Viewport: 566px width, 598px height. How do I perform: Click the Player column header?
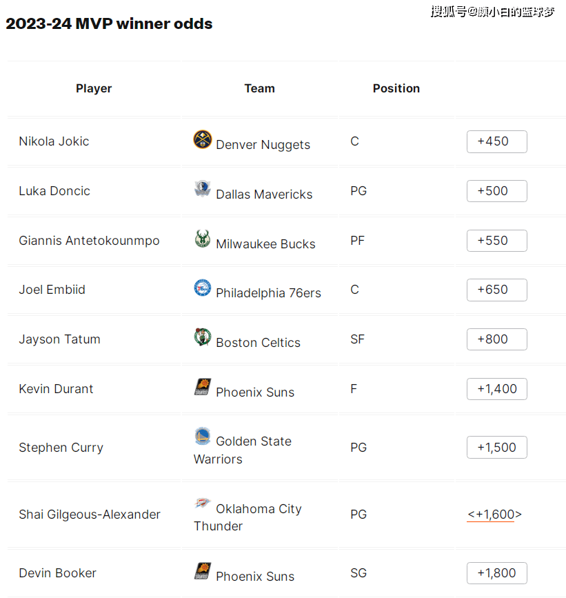point(94,88)
